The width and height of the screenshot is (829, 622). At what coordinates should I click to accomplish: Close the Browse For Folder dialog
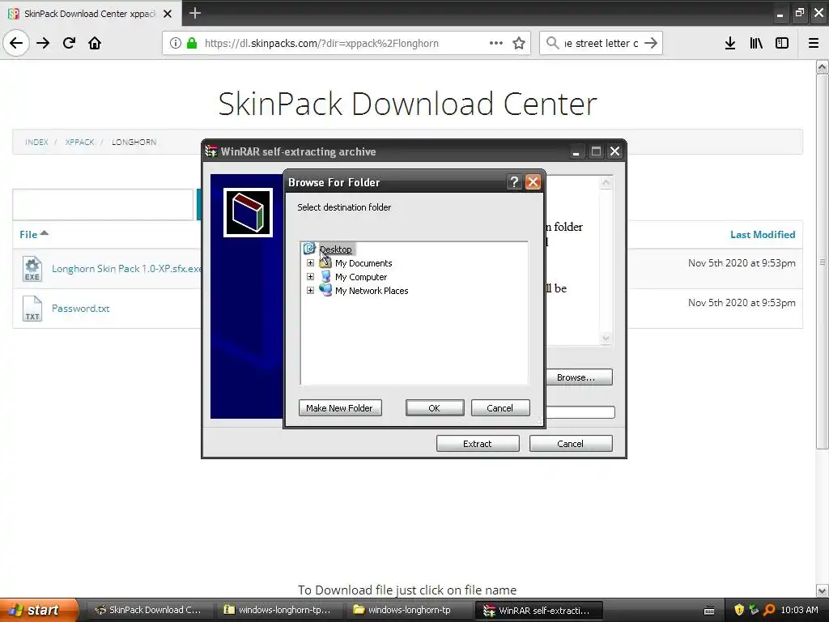(x=533, y=182)
